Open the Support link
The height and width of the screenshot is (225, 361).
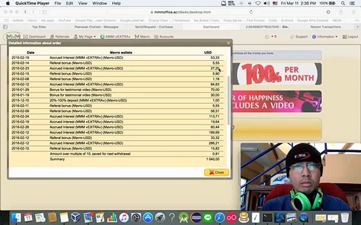pyautogui.click(x=299, y=37)
